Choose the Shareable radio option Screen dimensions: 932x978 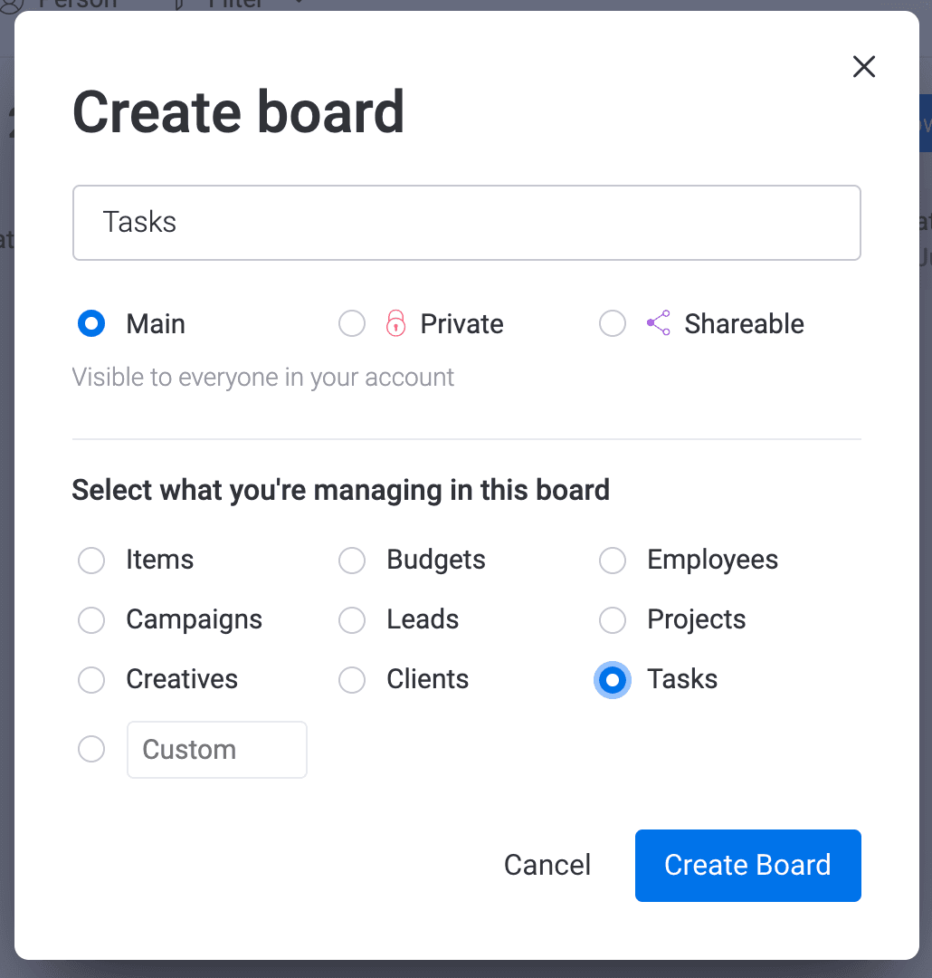pos(613,323)
